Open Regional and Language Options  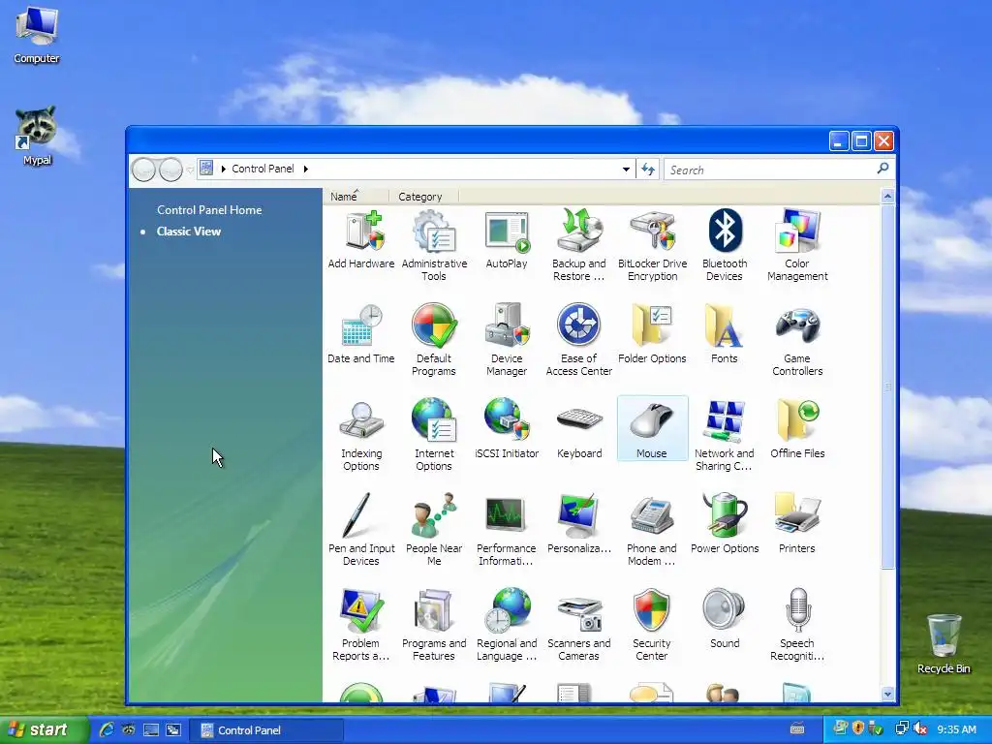[x=506, y=625]
